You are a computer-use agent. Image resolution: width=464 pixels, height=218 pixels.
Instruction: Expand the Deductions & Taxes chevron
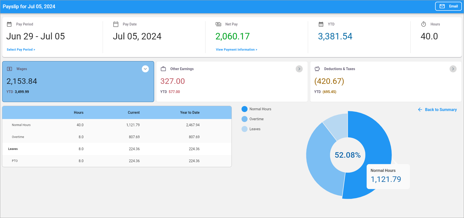click(x=453, y=69)
